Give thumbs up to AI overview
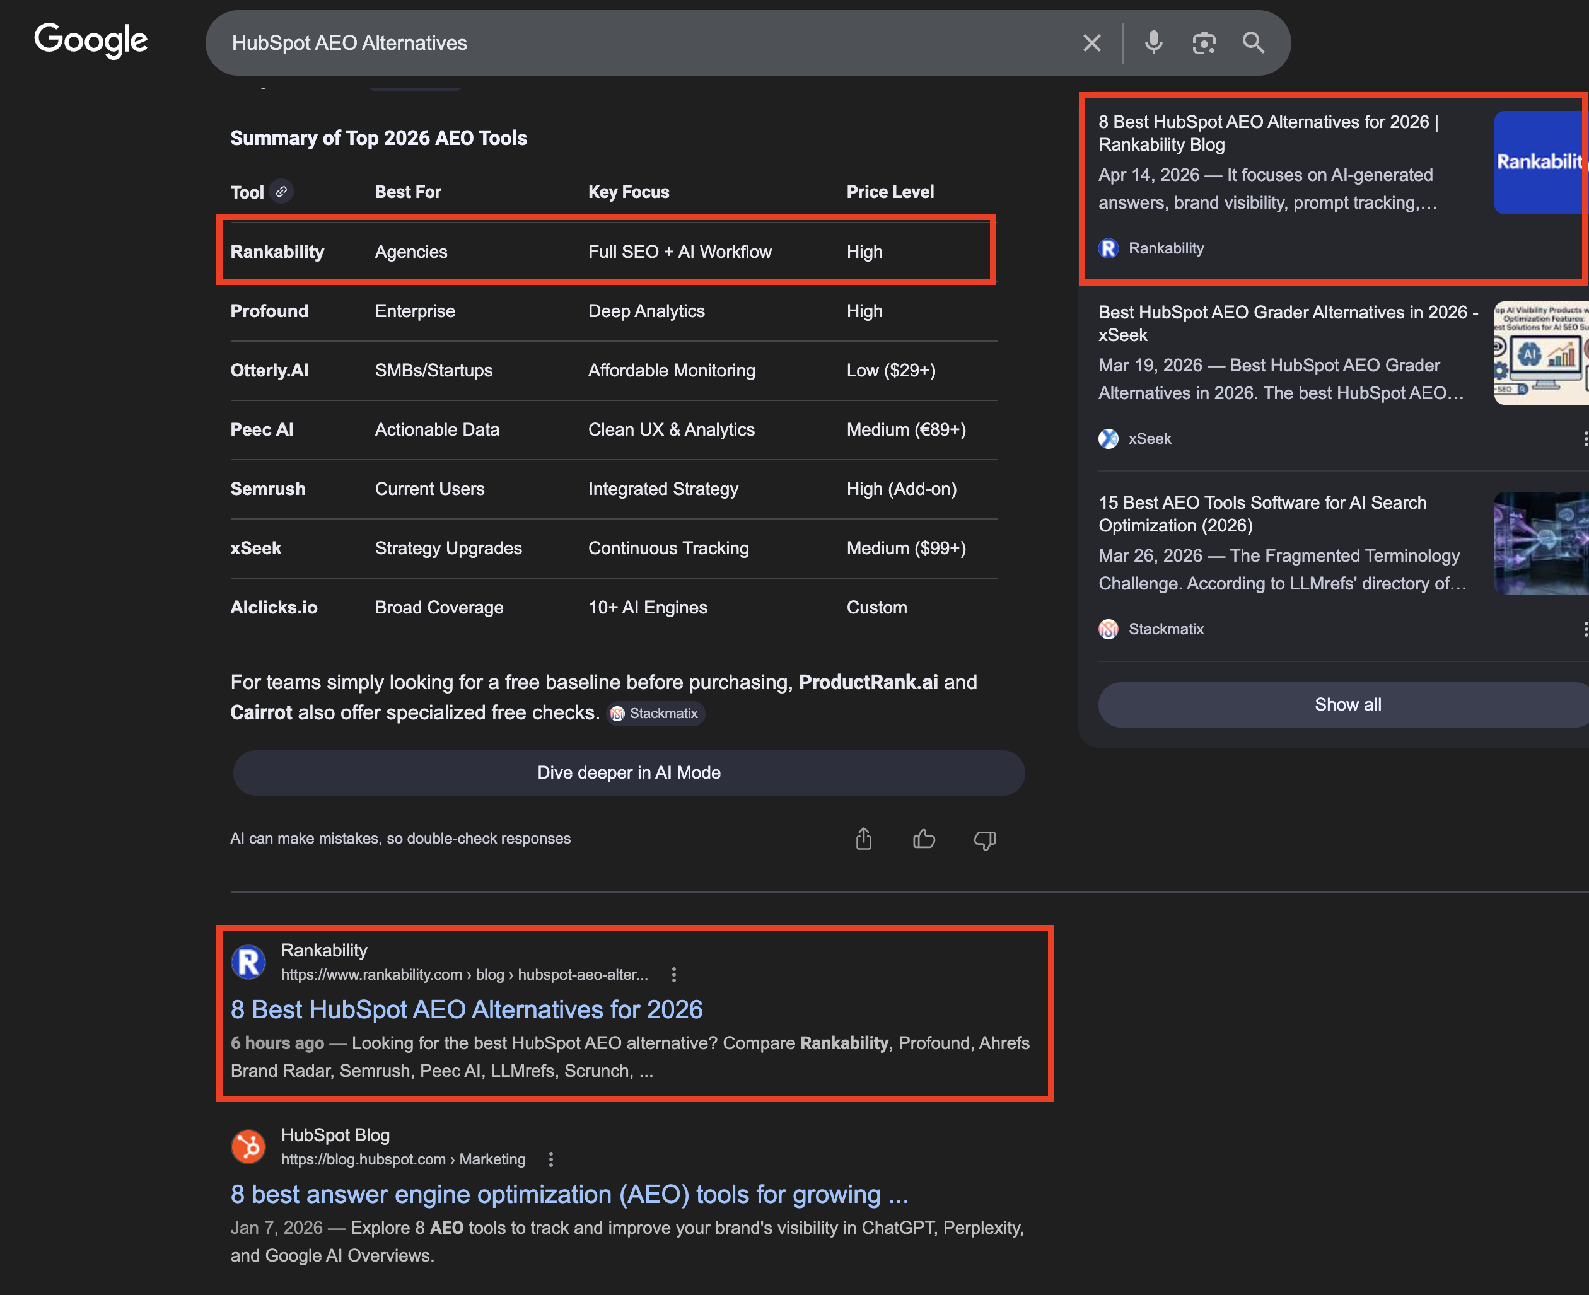 [x=924, y=839]
